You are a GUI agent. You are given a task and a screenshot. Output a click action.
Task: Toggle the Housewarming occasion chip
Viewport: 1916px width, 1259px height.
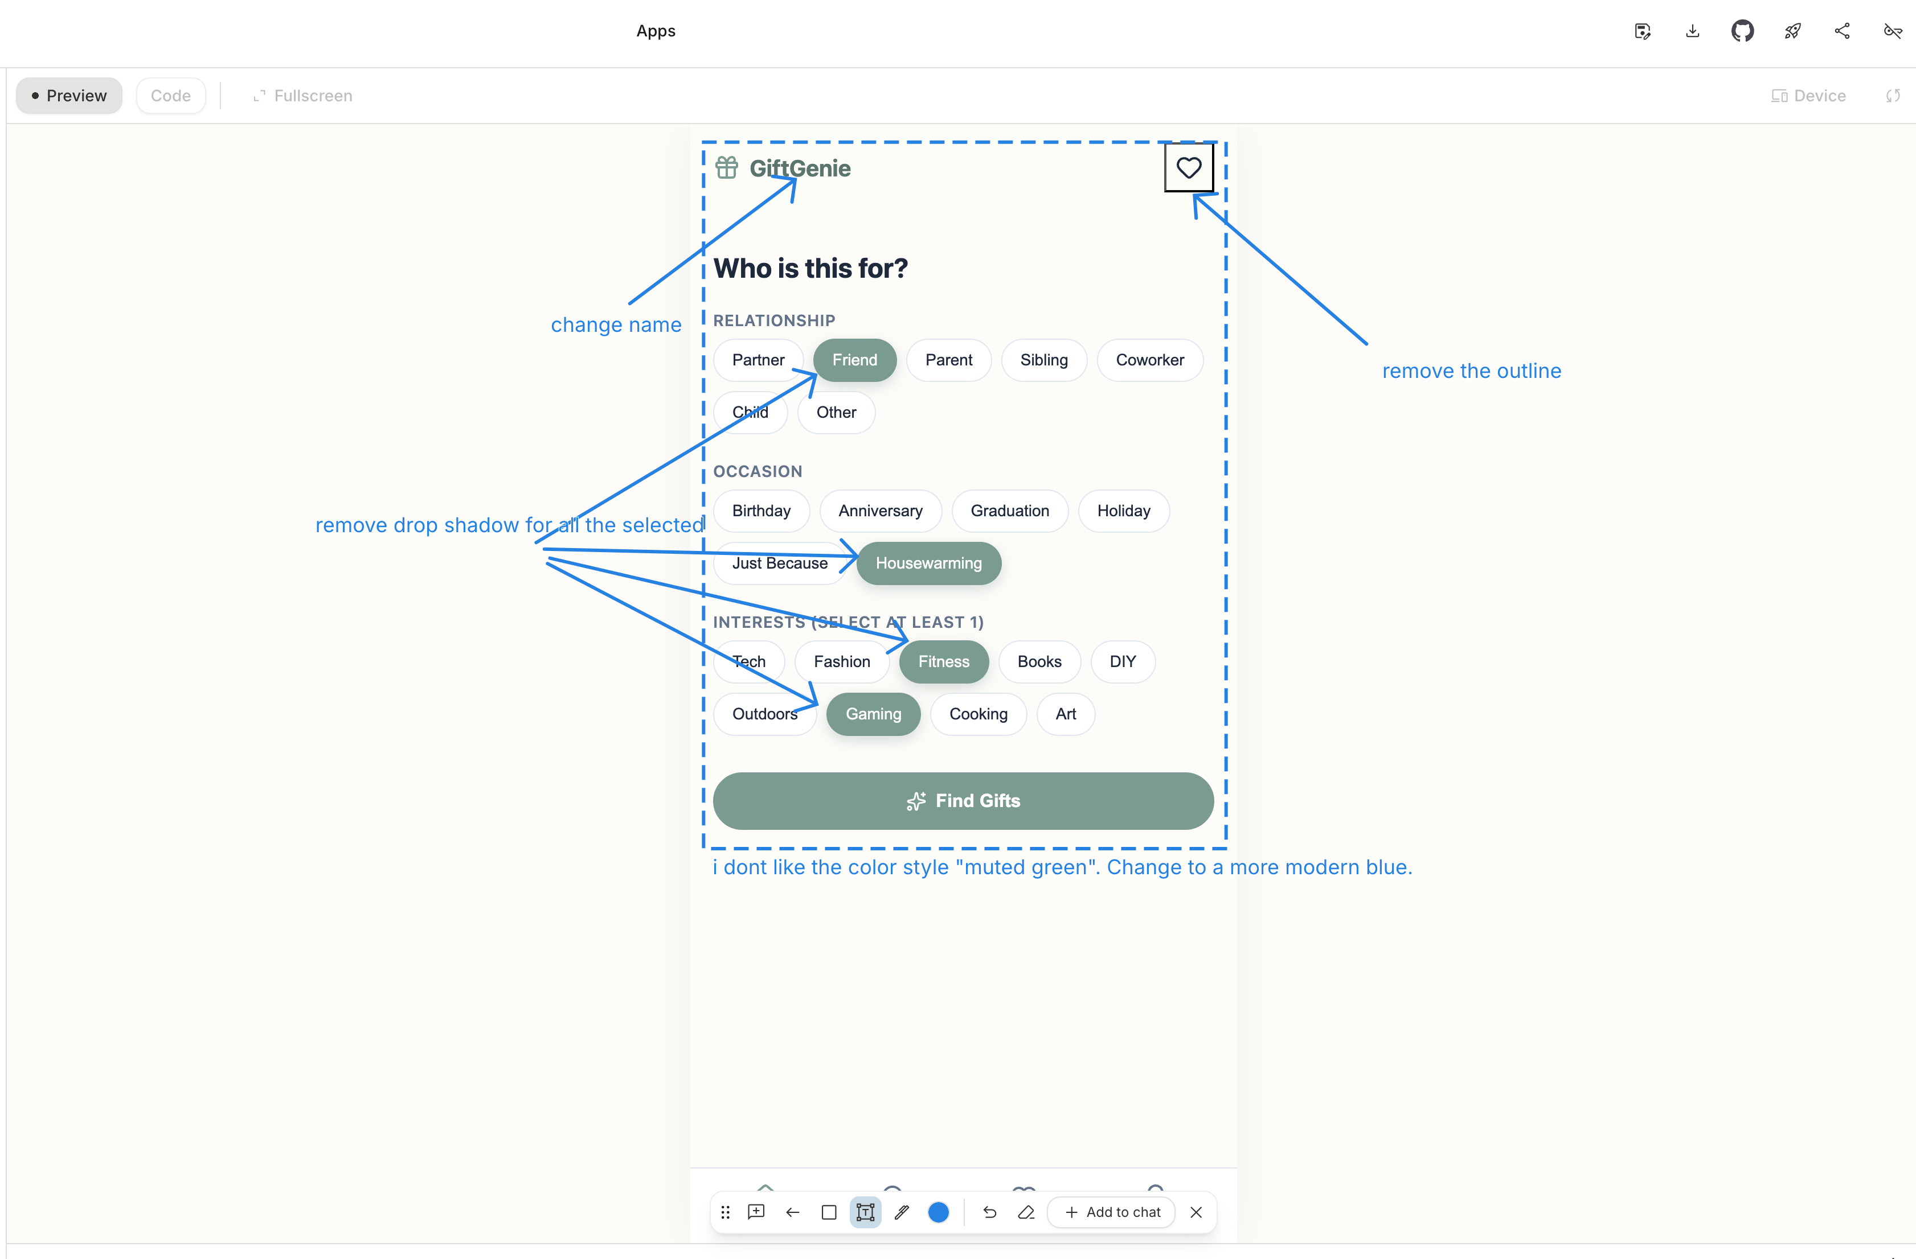pyautogui.click(x=928, y=563)
